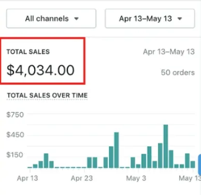Click the TOTAL SALES heading
The height and width of the screenshot is (195, 201).
28,52
